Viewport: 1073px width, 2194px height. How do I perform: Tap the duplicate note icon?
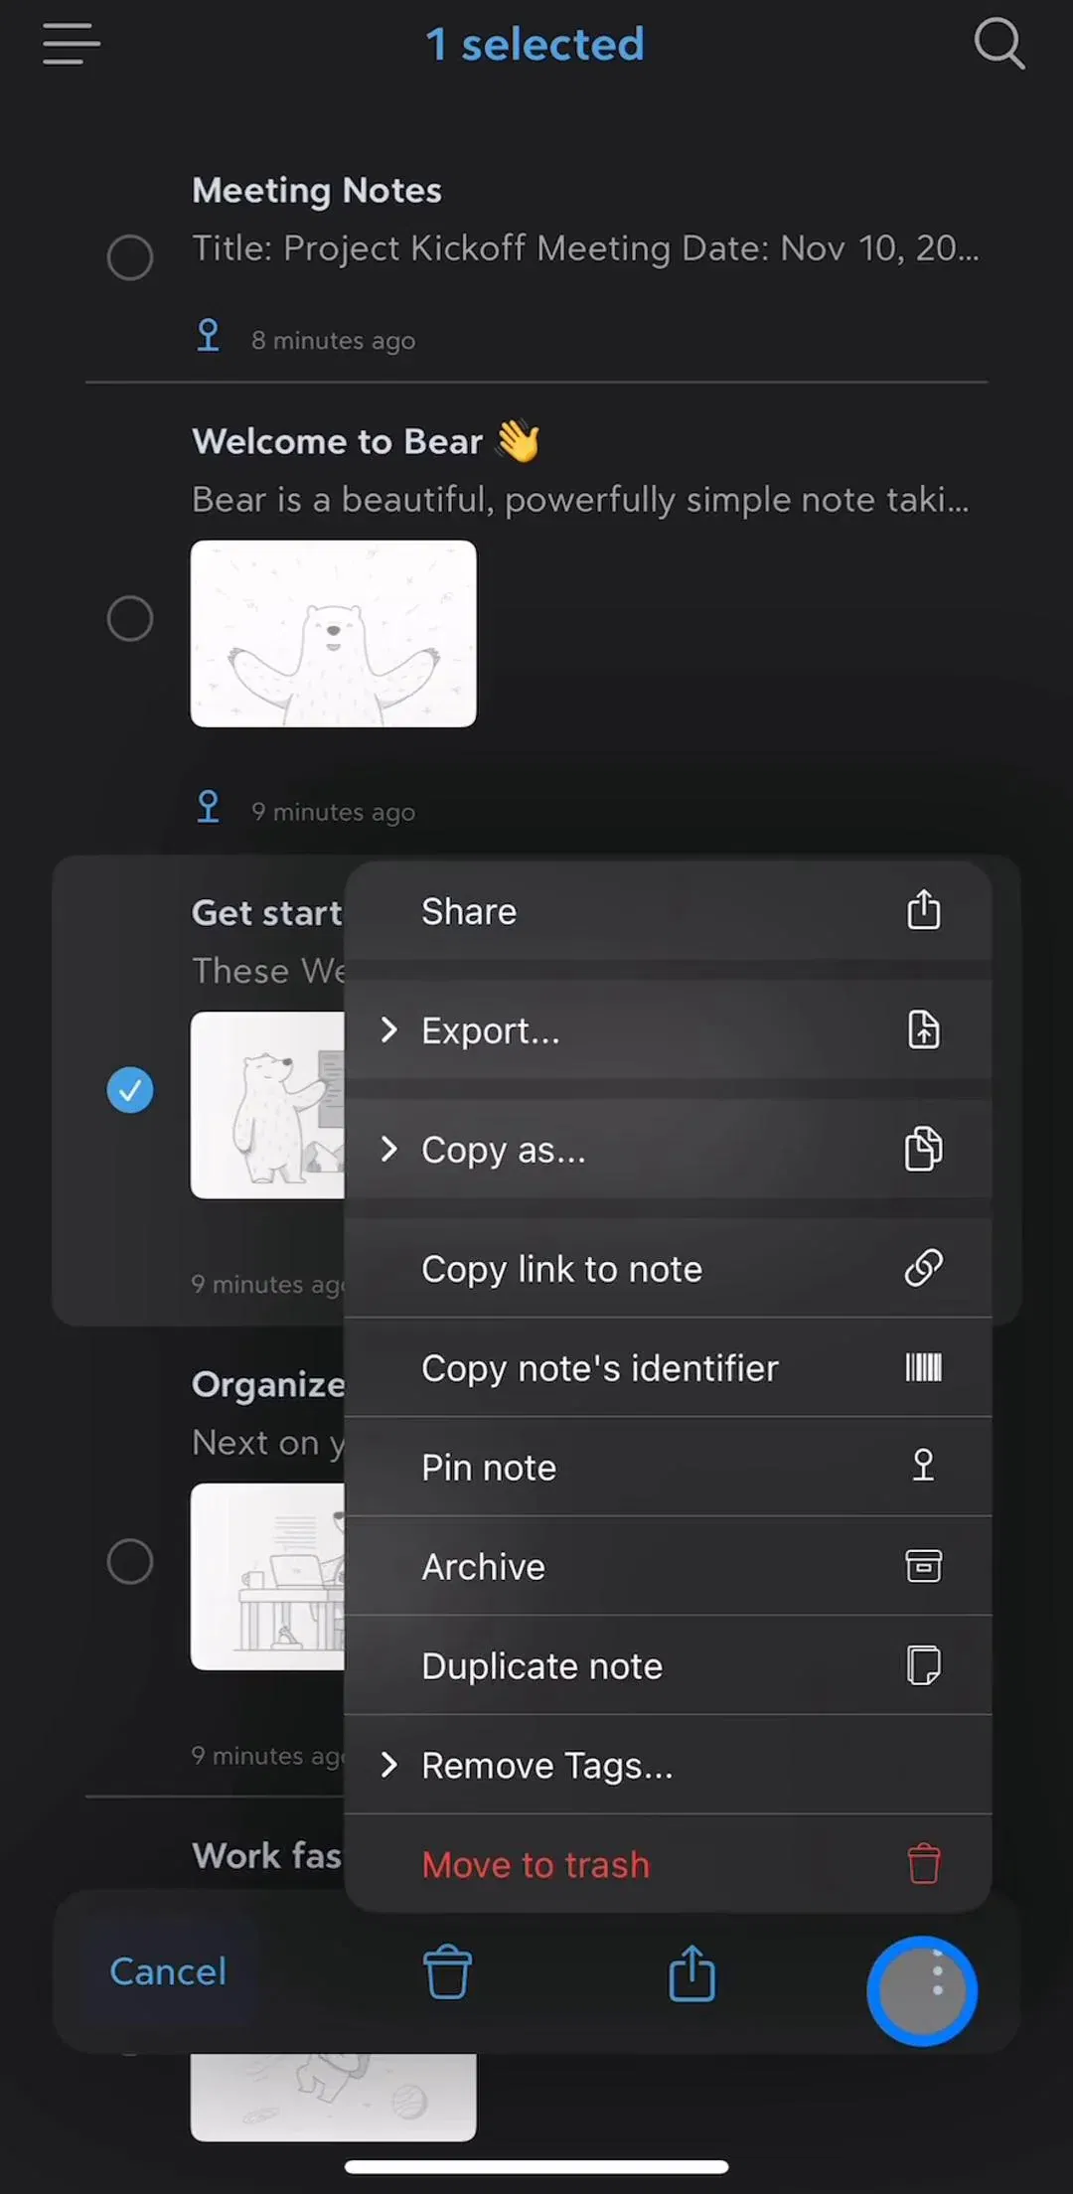(x=923, y=1665)
